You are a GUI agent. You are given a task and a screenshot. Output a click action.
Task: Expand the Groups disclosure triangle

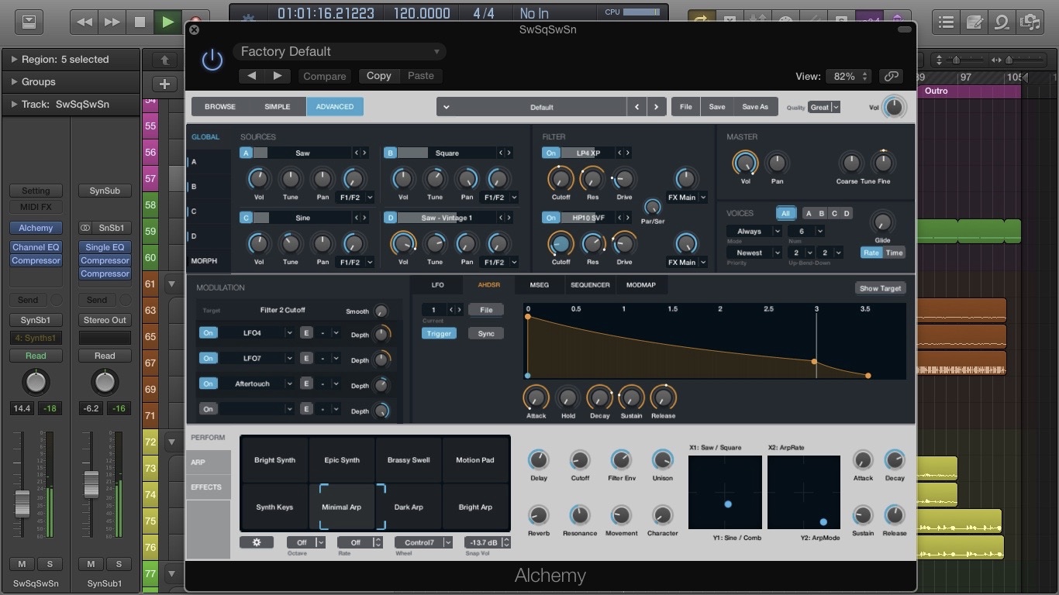[x=14, y=81]
